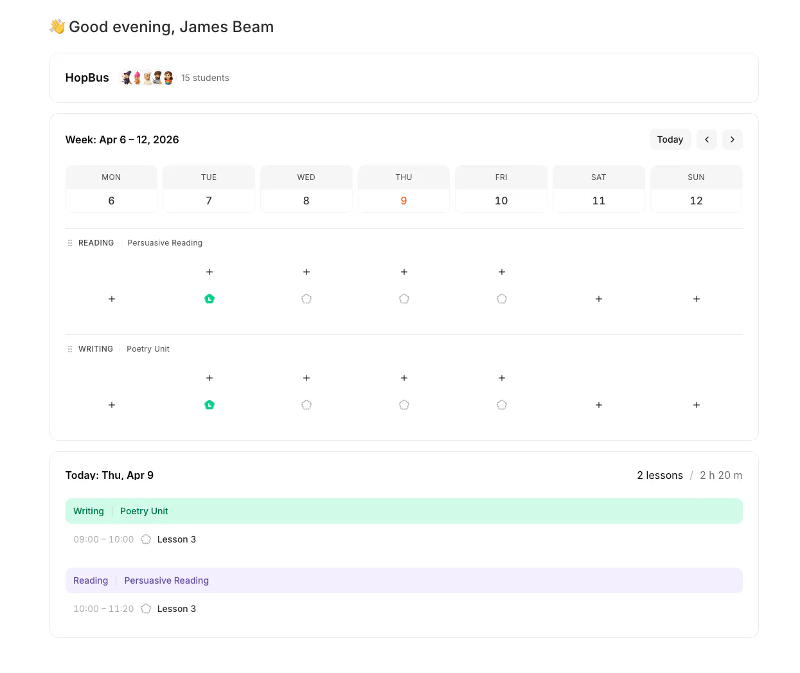Click the Today: Thu, Apr 9 heading
This screenshot has width=800, height=673.
click(109, 475)
